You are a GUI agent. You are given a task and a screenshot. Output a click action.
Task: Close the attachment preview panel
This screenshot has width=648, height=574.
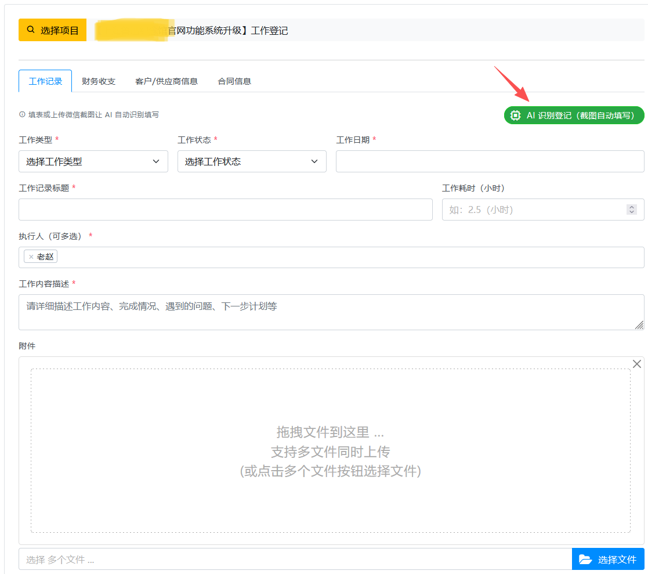click(x=637, y=364)
